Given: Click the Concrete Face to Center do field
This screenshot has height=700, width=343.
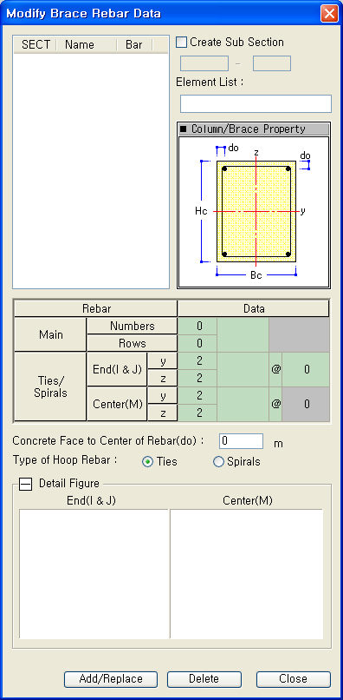Looking at the screenshot, I should pos(242,441).
